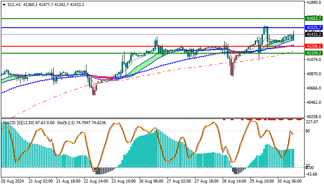This screenshot has width=324, height=186.
Task: Click the 28 Aug 14:00 time label
Action: (234, 181)
